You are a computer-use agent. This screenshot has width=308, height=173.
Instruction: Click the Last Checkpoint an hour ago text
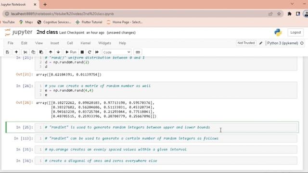pyautogui.click(x=82, y=33)
